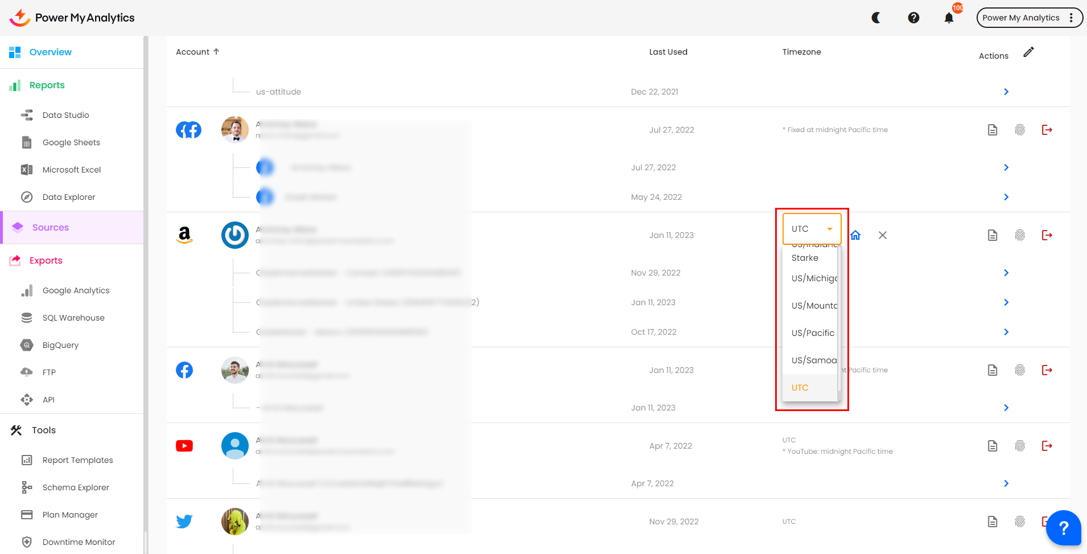This screenshot has width=1087, height=554.
Task: Choose US/Samoa timezone option
Action: click(813, 360)
